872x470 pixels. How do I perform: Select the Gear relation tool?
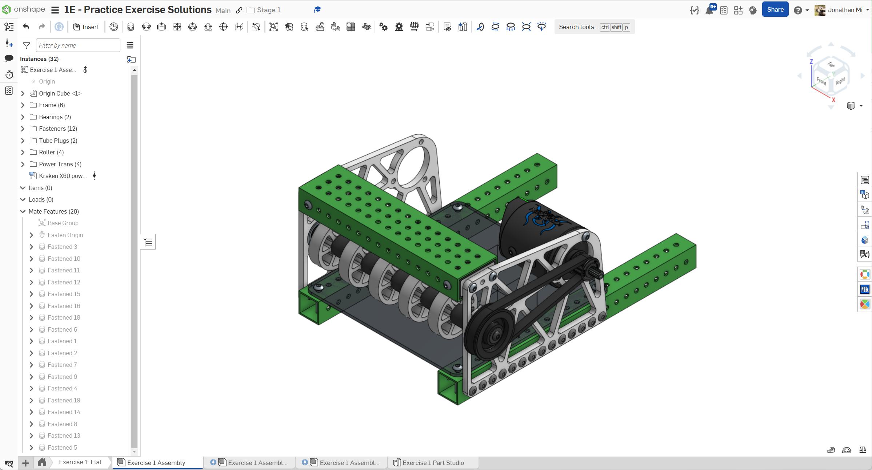click(x=383, y=27)
